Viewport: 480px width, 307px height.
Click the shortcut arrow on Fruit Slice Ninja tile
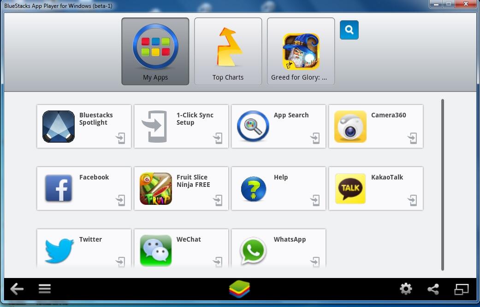(218, 200)
